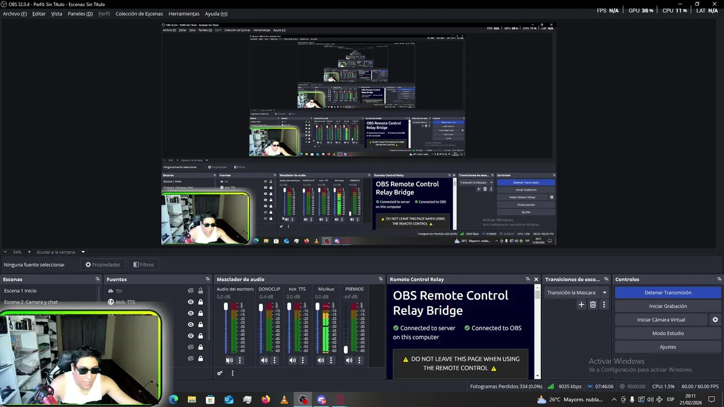Unmute the Audio del escritorio speaker icon
The height and width of the screenshot is (407, 724).
click(229, 360)
